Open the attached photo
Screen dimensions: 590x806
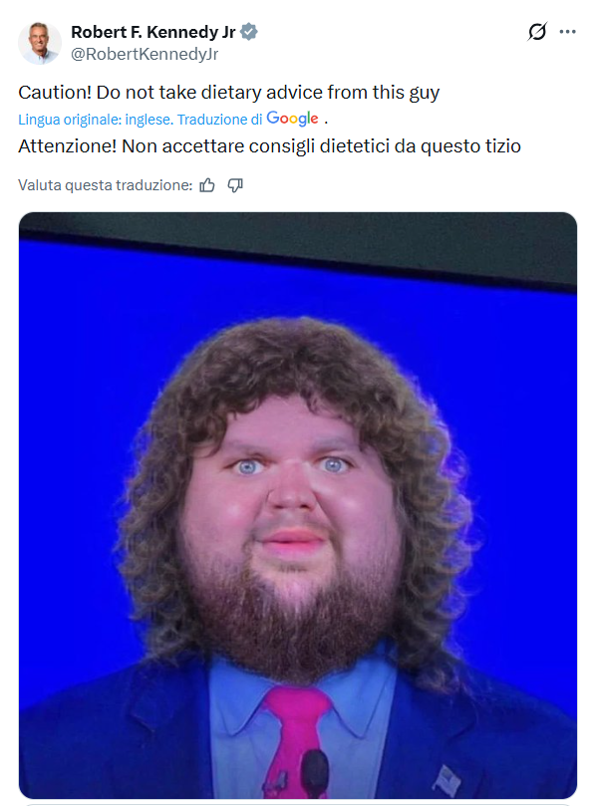tap(298, 505)
